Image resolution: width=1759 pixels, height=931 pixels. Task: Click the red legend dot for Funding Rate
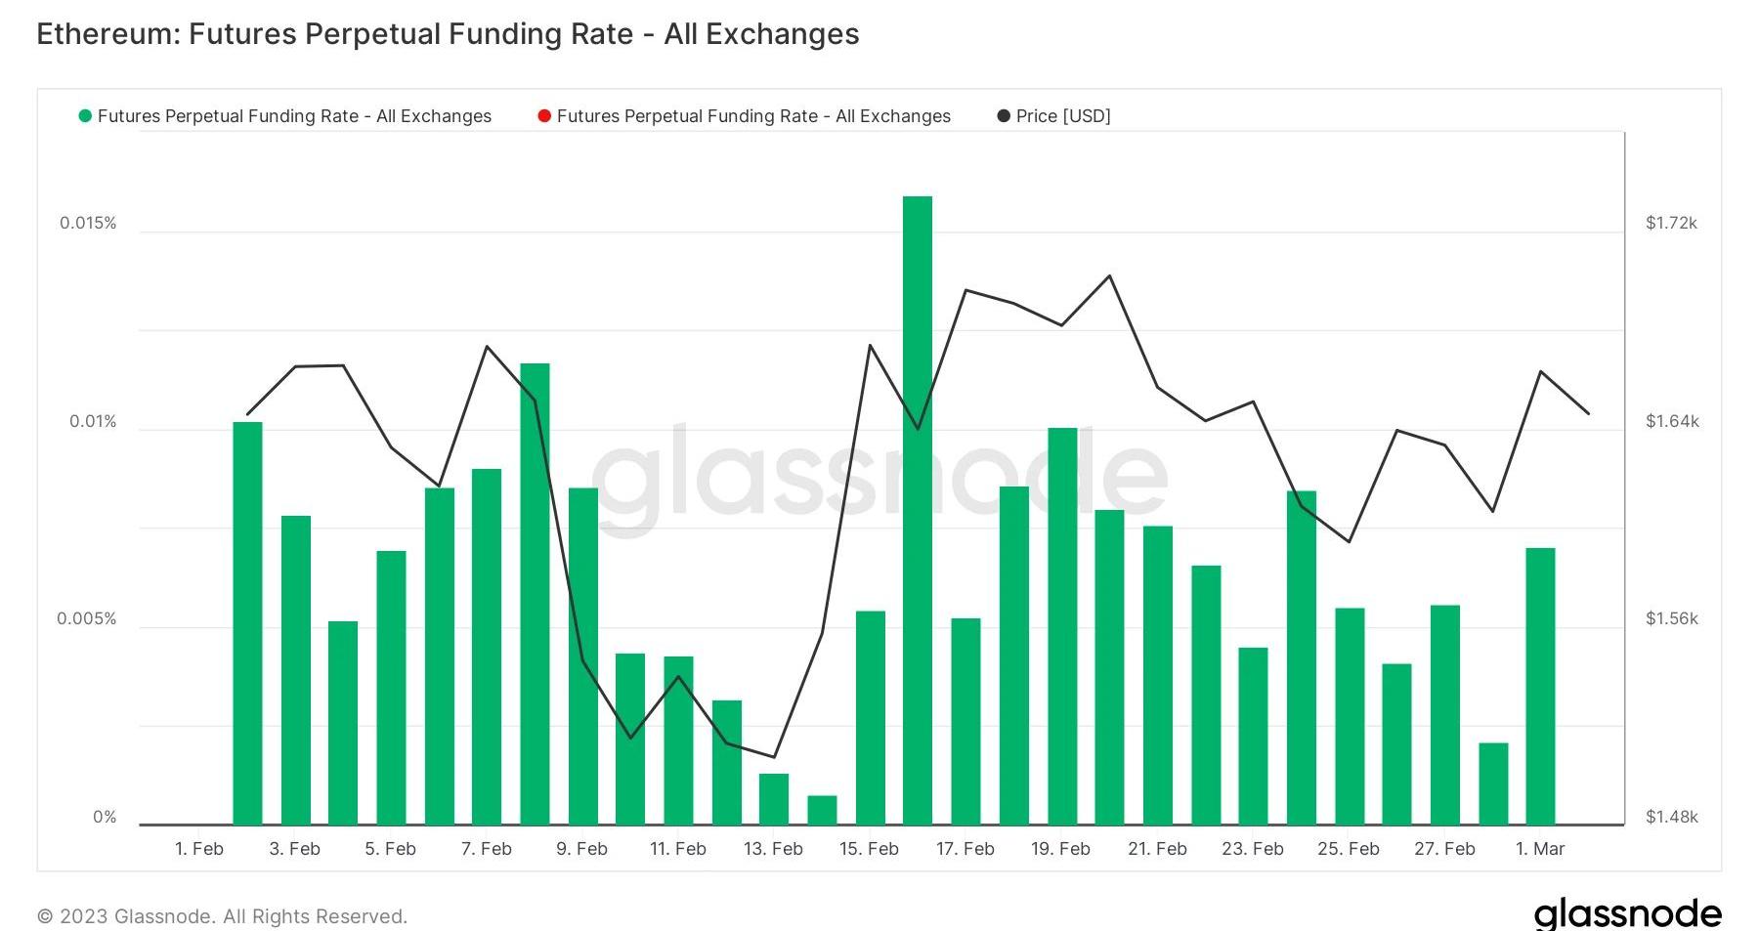point(544,116)
